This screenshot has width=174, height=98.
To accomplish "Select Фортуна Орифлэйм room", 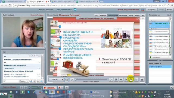I will [160, 67].
